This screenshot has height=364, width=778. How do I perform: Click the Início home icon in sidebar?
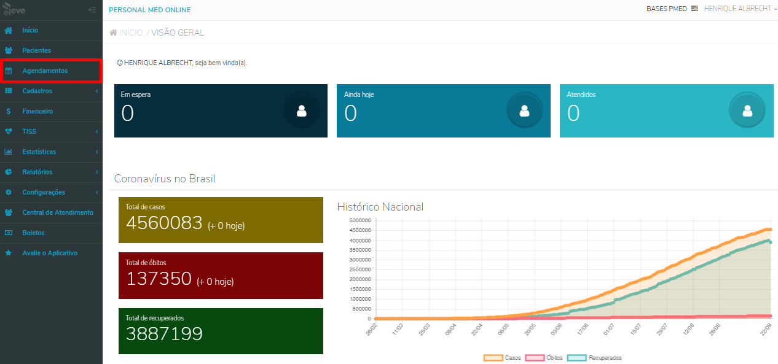(x=9, y=30)
